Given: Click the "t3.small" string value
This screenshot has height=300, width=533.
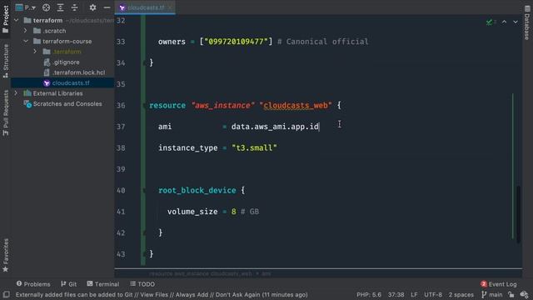Looking at the screenshot, I should [x=254, y=148].
